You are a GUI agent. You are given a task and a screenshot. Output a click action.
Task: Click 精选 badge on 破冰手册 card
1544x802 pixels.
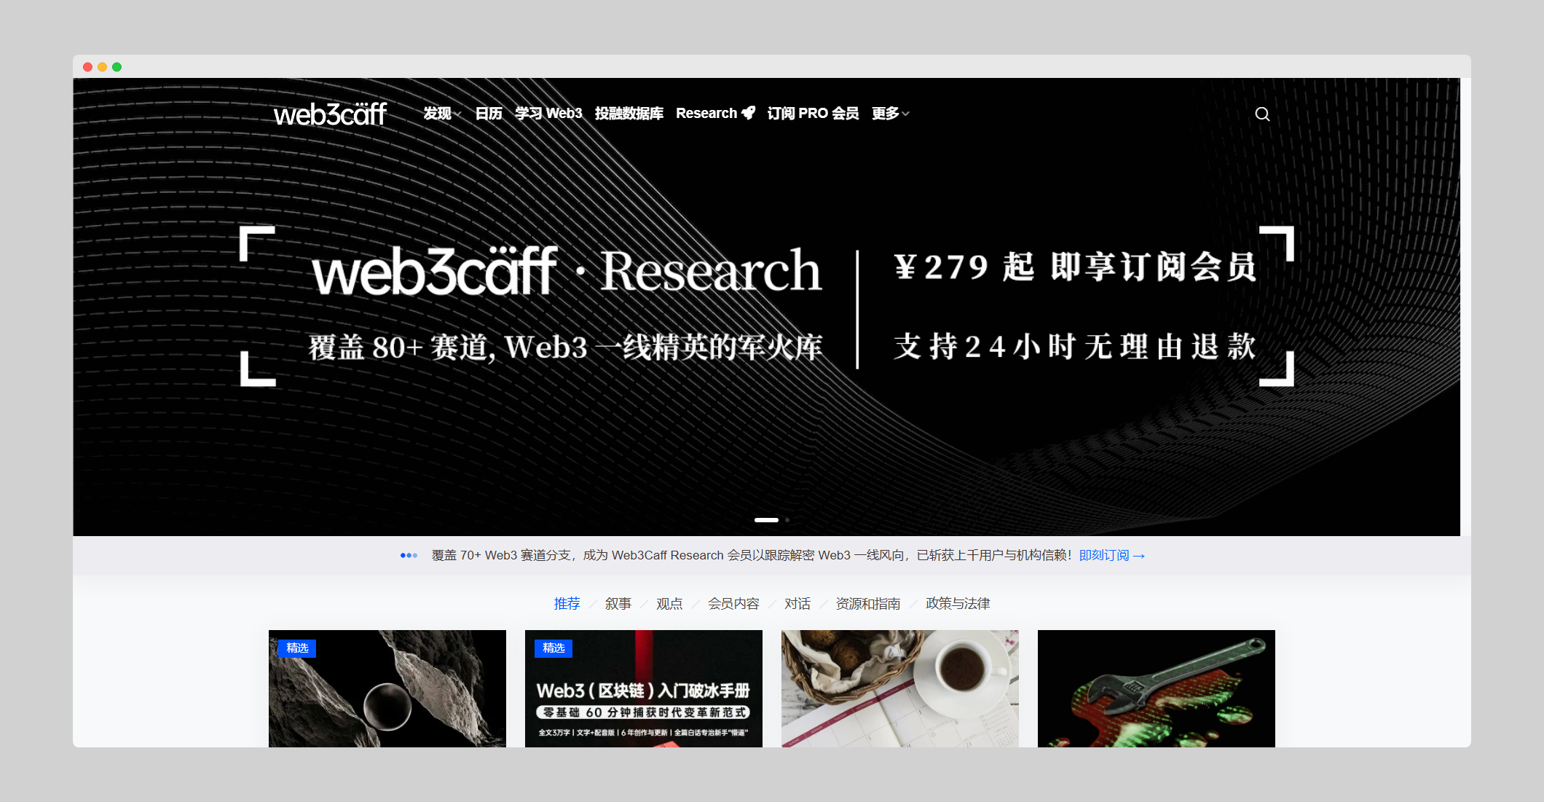[554, 648]
